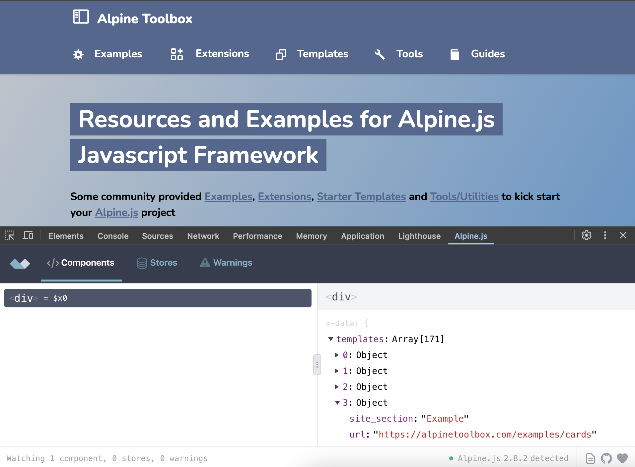Open the Performance tab
Screen dimensions: 635x467
[257, 236]
